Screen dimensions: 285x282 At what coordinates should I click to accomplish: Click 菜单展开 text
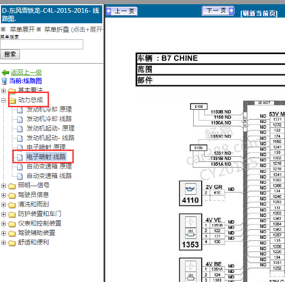click(22, 29)
